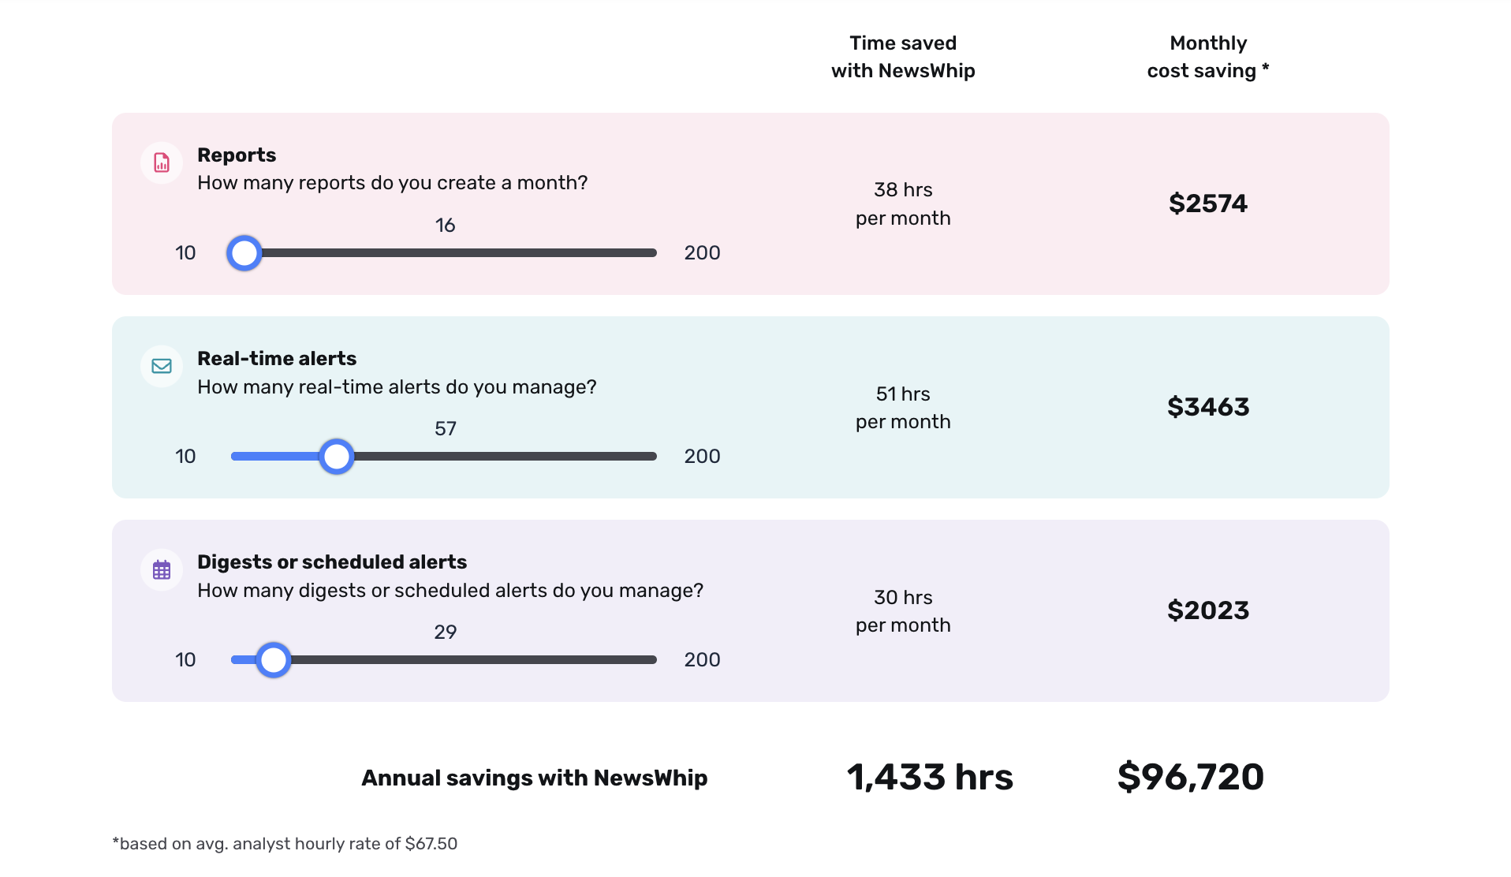Click the Real-time alerts slider handle at 57
Viewport: 1511px width, 877px height.
click(x=336, y=456)
